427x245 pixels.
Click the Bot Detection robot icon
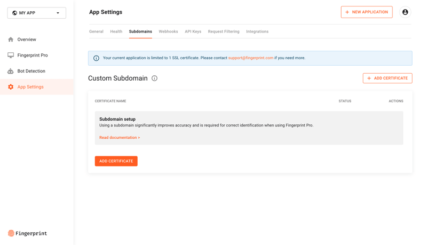tap(11, 71)
